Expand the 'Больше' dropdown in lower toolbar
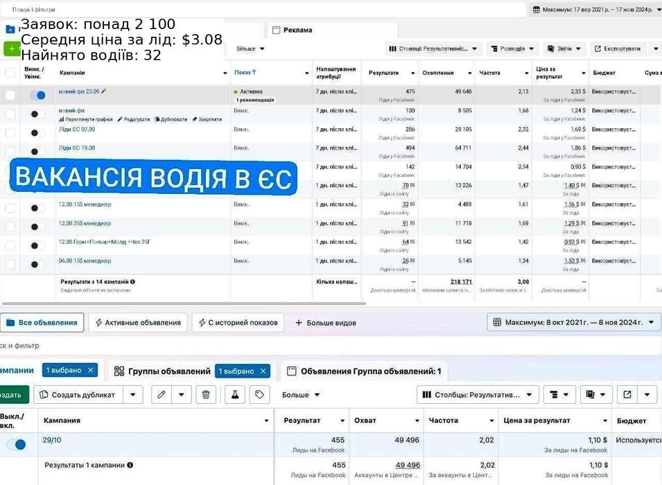This screenshot has height=485, width=662. (301, 395)
